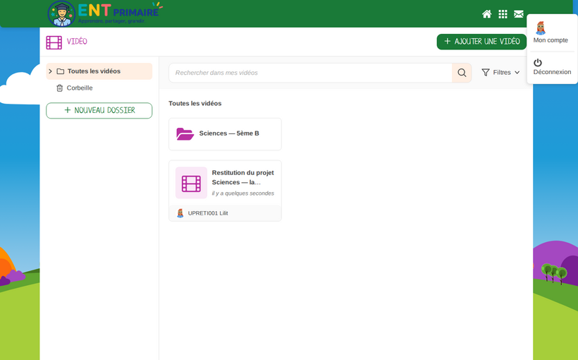578x360 pixels.
Task: Click the UPRETI001 Lilit avatar
Action: [x=180, y=213]
